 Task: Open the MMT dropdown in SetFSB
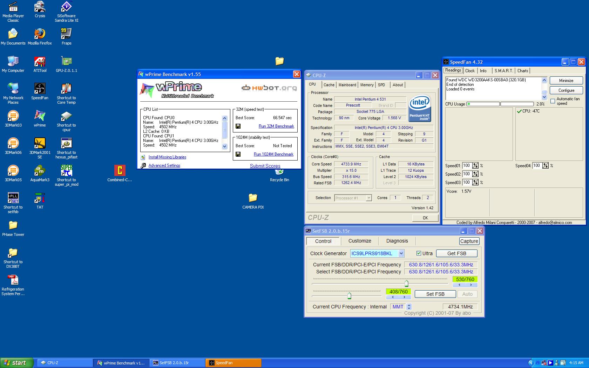click(408, 307)
